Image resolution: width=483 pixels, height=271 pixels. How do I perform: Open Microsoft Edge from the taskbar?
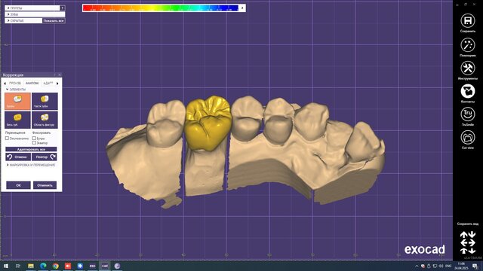(43, 266)
